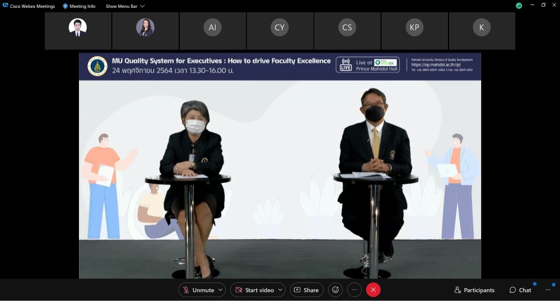Screen dimensions: 560x301
Task: Open panel options ellipsis at bottom right
Action: point(548,290)
